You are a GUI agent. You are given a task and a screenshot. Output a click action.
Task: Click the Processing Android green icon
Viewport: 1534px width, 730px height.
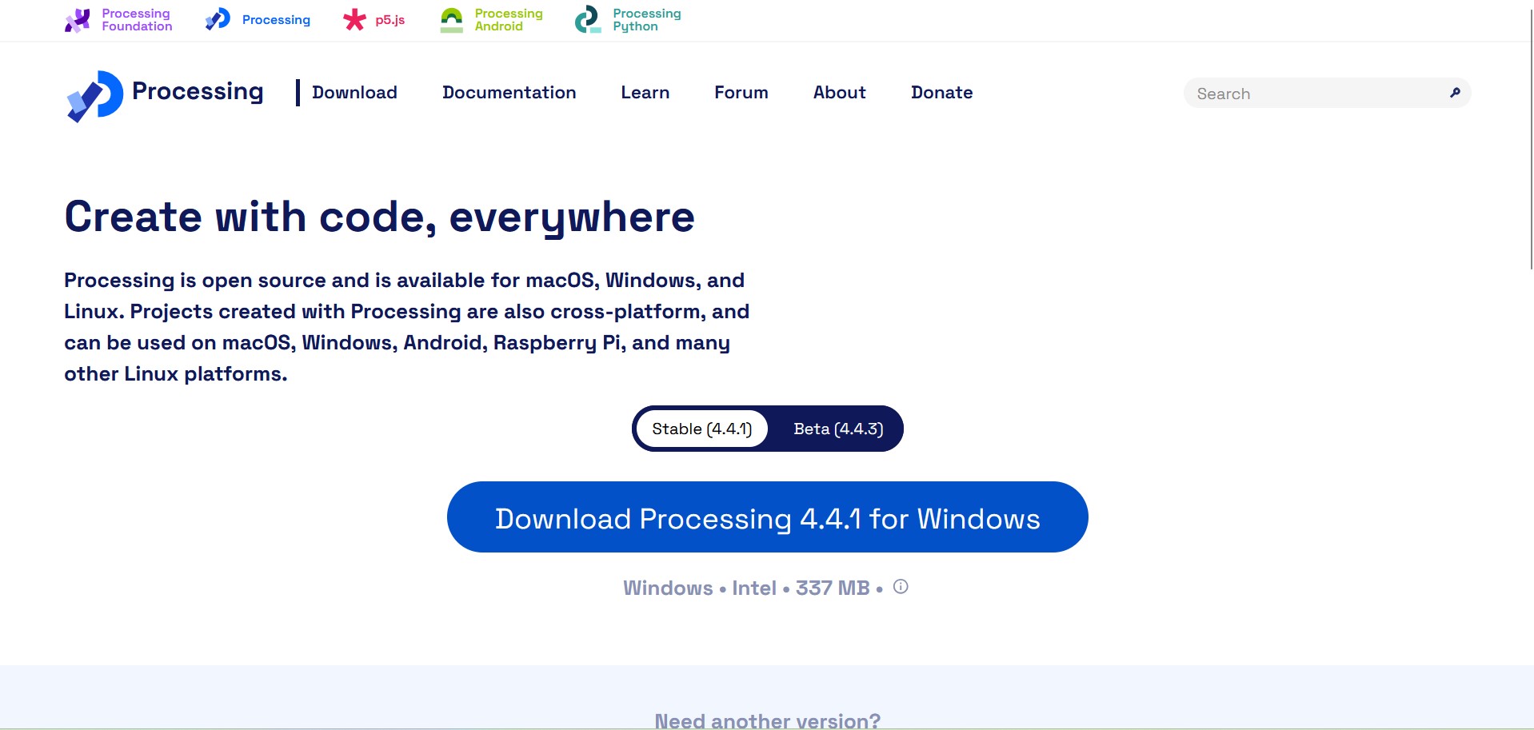point(452,20)
